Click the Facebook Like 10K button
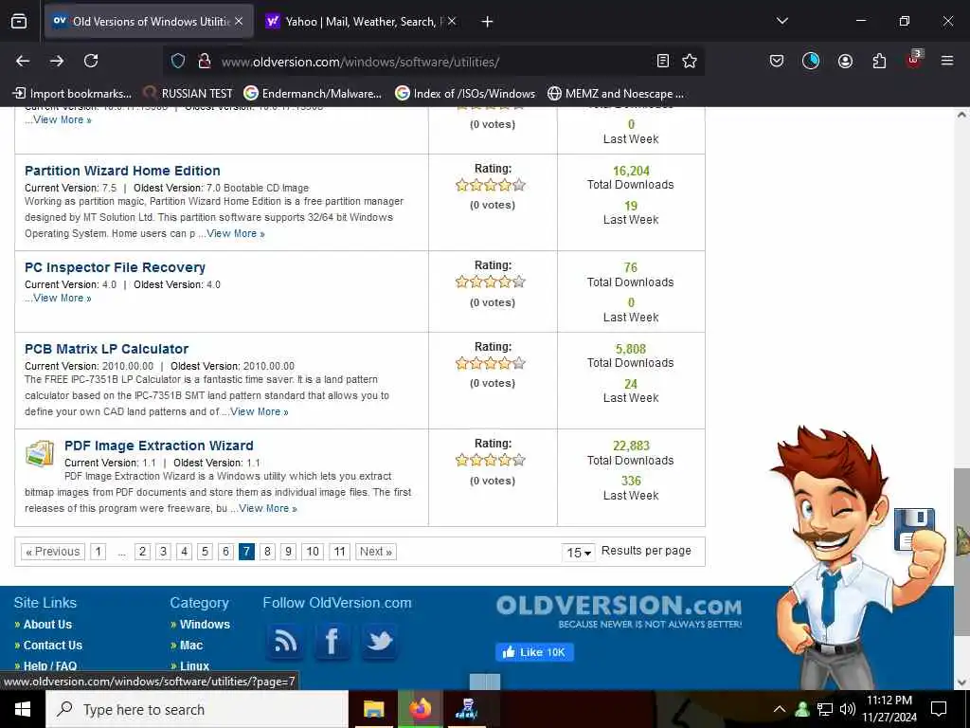Screen dimensions: 970x728 pos(534,652)
